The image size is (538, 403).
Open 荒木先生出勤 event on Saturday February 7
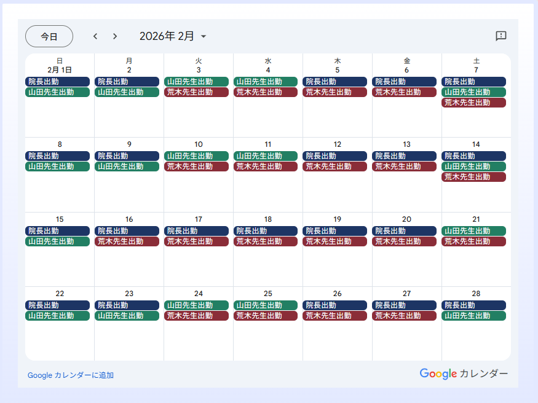click(x=473, y=103)
